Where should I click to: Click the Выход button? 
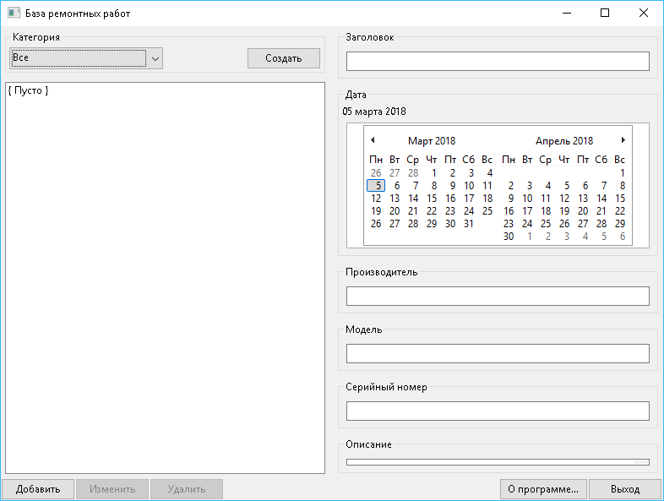(624, 489)
